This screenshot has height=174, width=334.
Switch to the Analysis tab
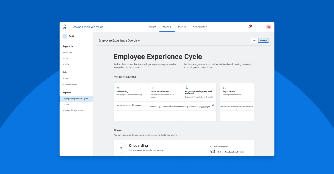click(167, 27)
